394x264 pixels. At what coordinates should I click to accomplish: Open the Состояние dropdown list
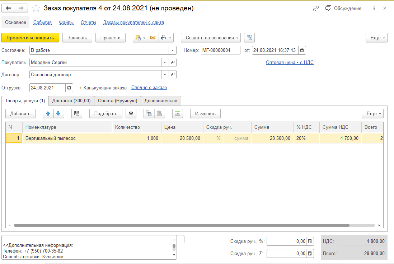172,50
